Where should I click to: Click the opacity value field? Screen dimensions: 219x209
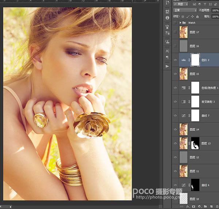coord(215,10)
